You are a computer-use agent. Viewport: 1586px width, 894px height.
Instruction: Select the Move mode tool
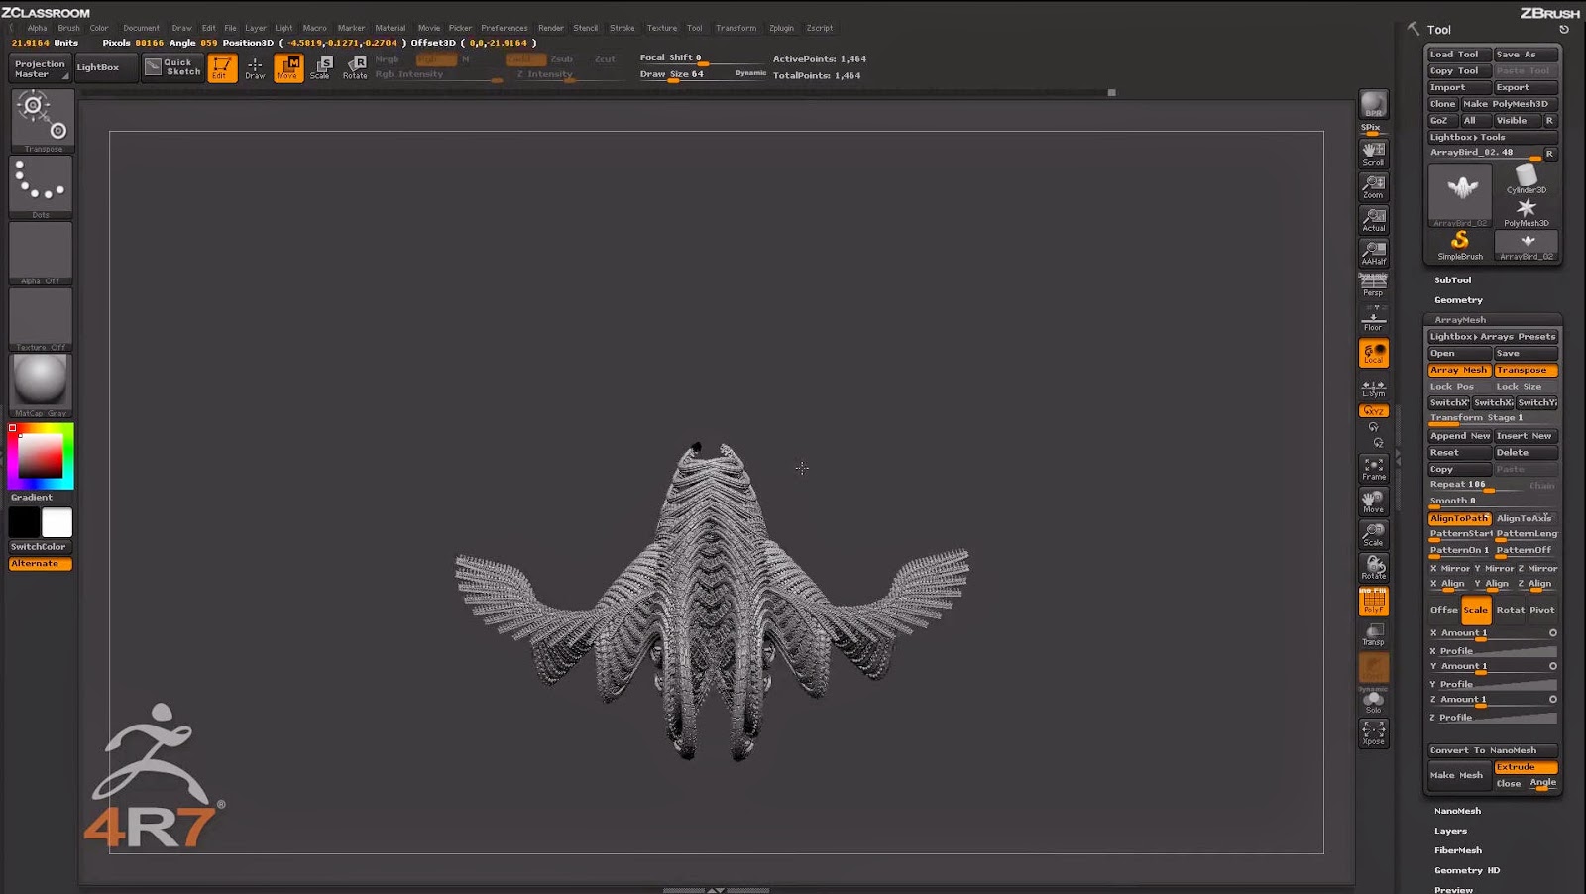287,66
